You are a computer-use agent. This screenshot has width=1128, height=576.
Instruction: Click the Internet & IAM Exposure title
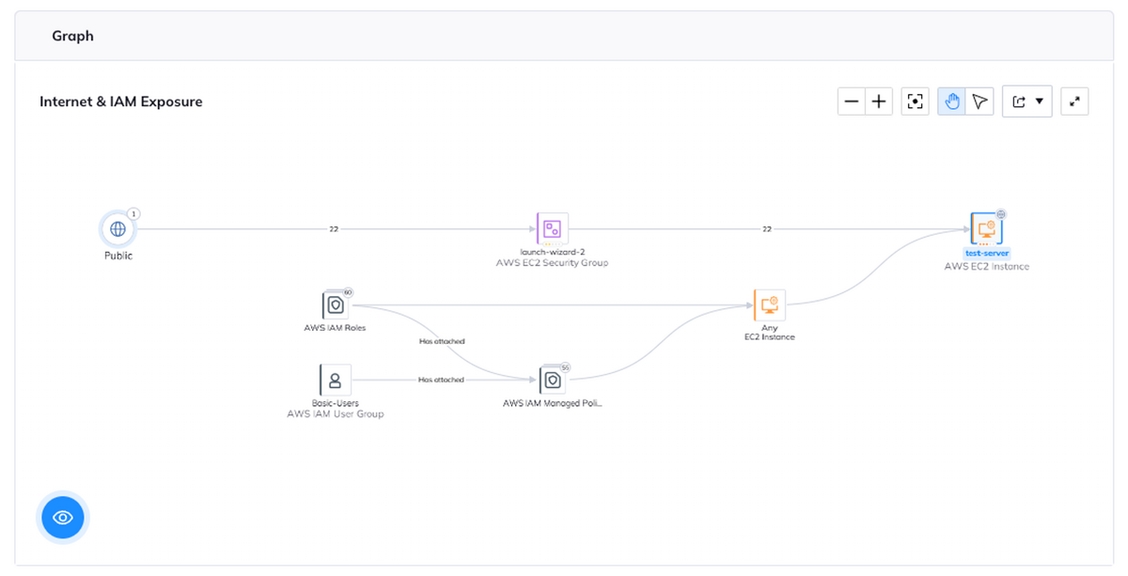click(121, 101)
